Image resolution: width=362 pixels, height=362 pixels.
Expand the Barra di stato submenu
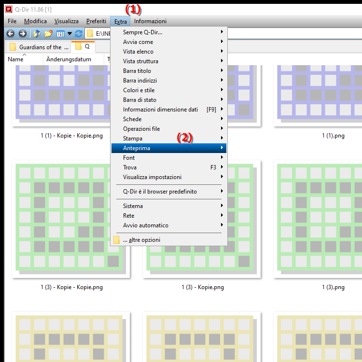(x=169, y=100)
